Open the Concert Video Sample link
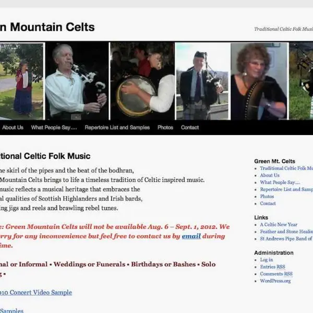Screen dimensions: 313x313 (36, 293)
